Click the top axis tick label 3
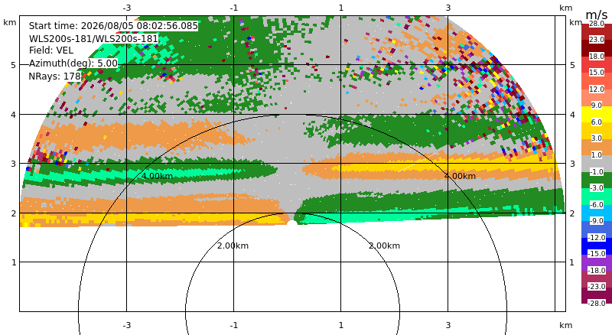The image size is (612, 335). pos(448,8)
